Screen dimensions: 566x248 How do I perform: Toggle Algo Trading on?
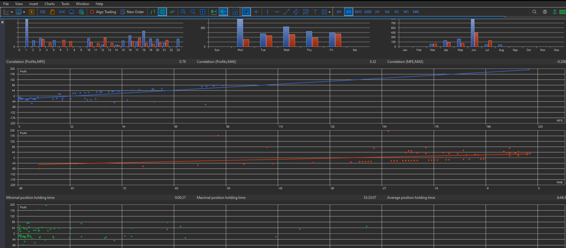pos(103,12)
